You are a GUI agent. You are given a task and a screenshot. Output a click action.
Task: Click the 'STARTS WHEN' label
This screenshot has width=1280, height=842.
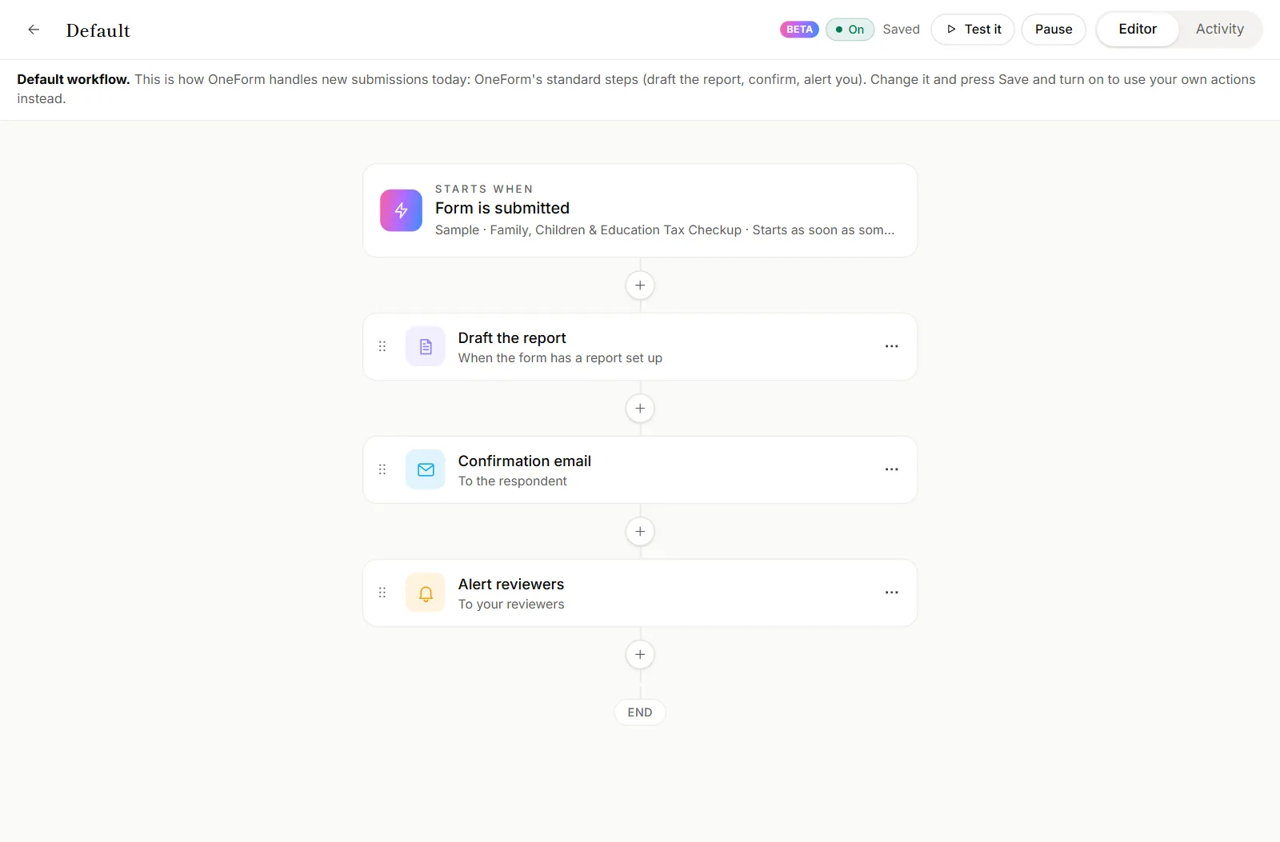click(x=484, y=189)
